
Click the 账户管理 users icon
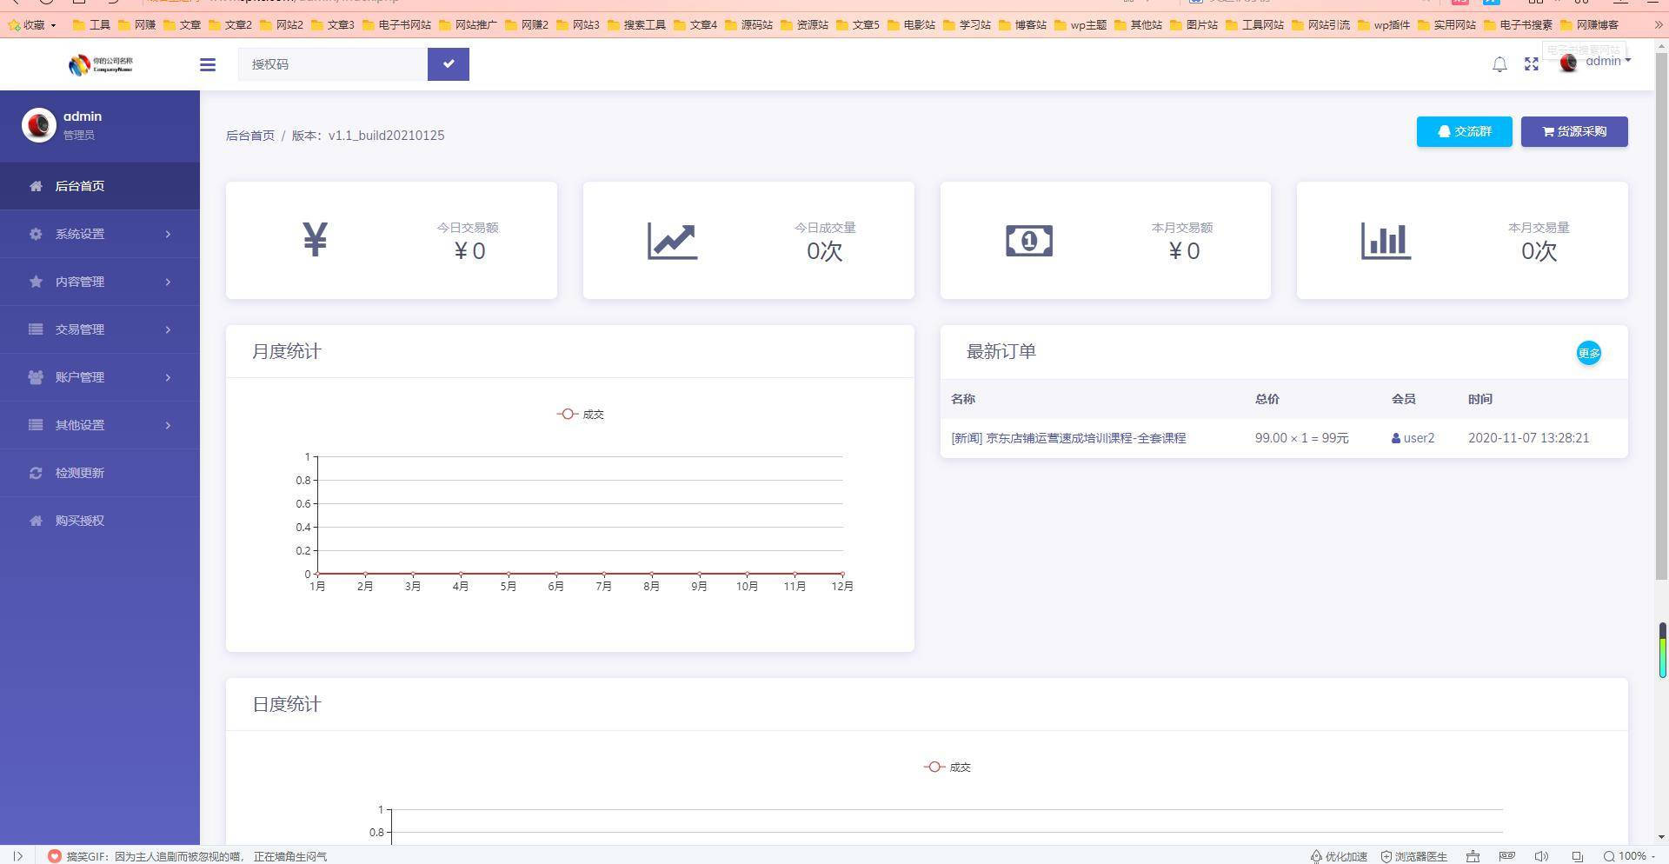pos(36,377)
